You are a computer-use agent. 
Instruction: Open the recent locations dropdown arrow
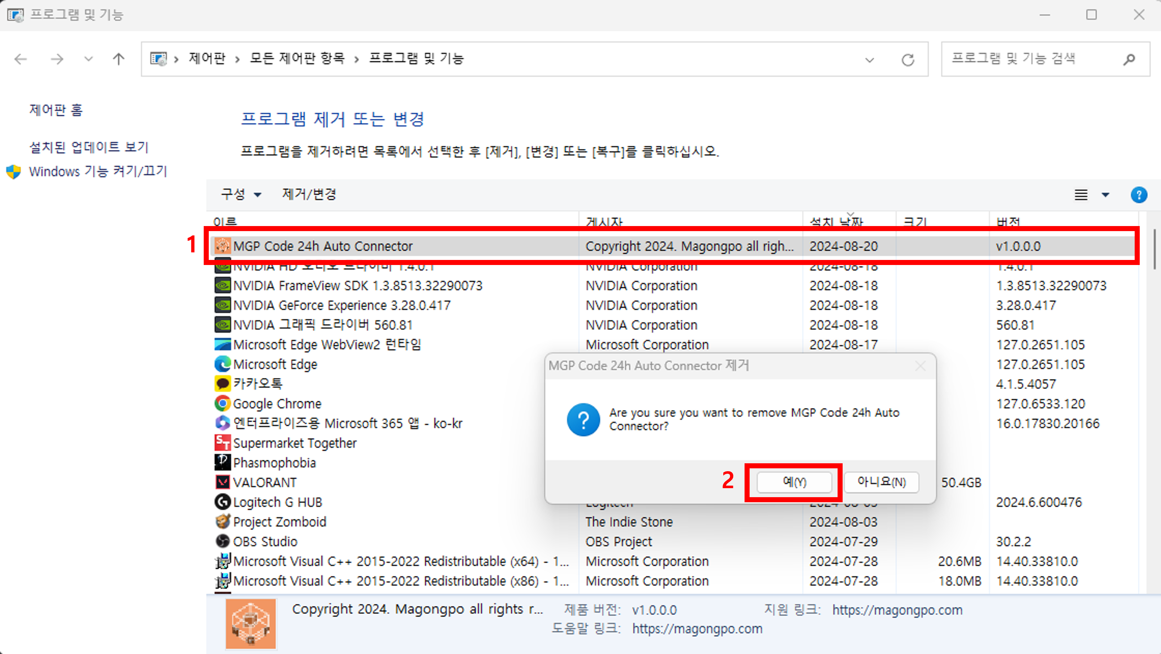pyautogui.click(x=88, y=59)
